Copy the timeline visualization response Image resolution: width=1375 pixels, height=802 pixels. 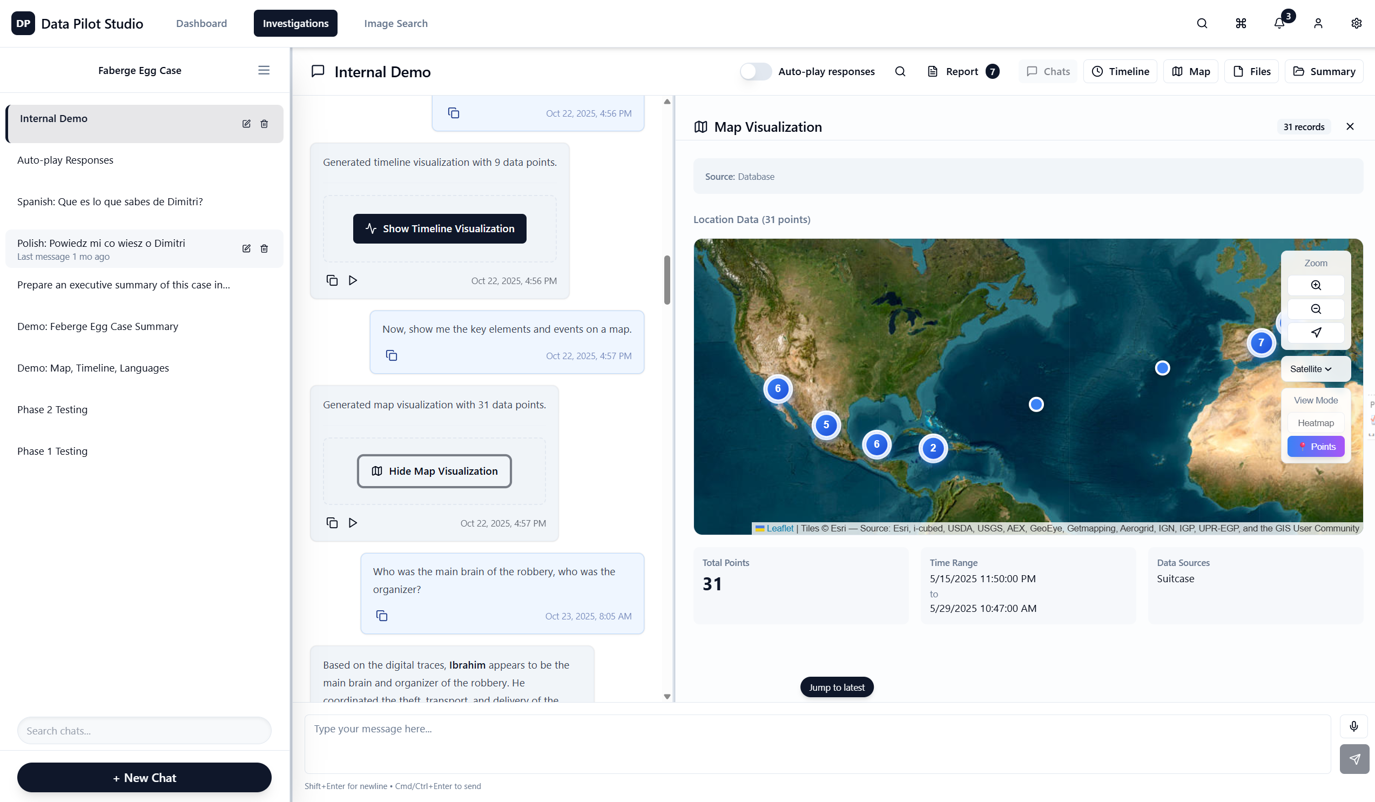coord(332,280)
